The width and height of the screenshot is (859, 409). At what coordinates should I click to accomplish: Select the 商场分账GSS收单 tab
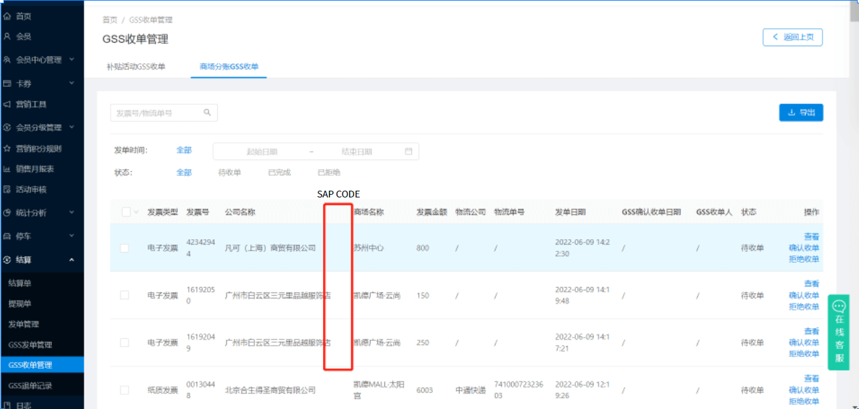(229, 67)
